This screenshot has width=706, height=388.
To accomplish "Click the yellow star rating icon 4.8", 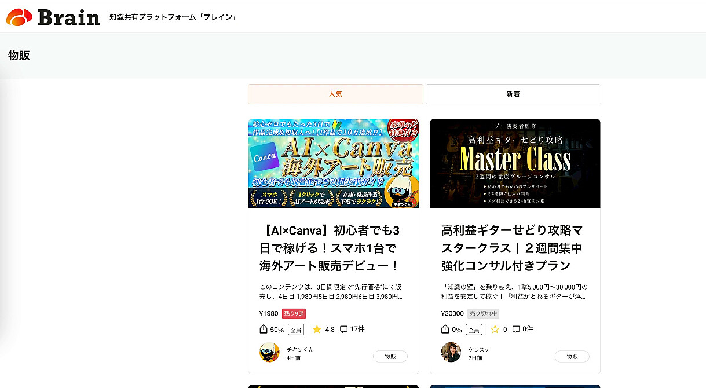I will [317, 330].
